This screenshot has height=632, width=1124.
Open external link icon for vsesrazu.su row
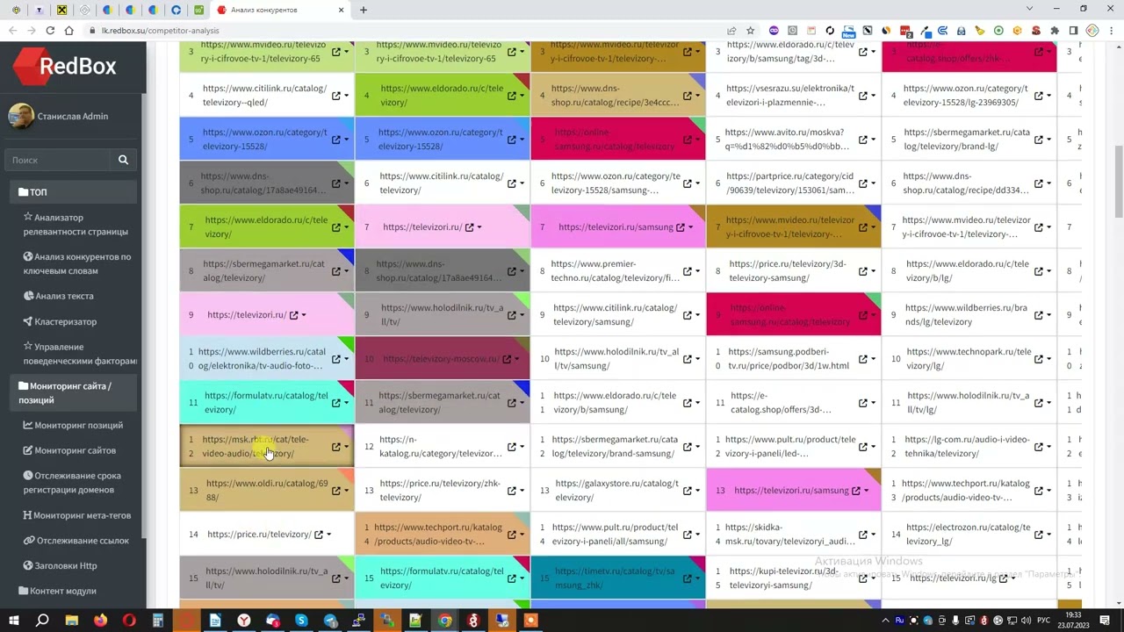(863, 96)
